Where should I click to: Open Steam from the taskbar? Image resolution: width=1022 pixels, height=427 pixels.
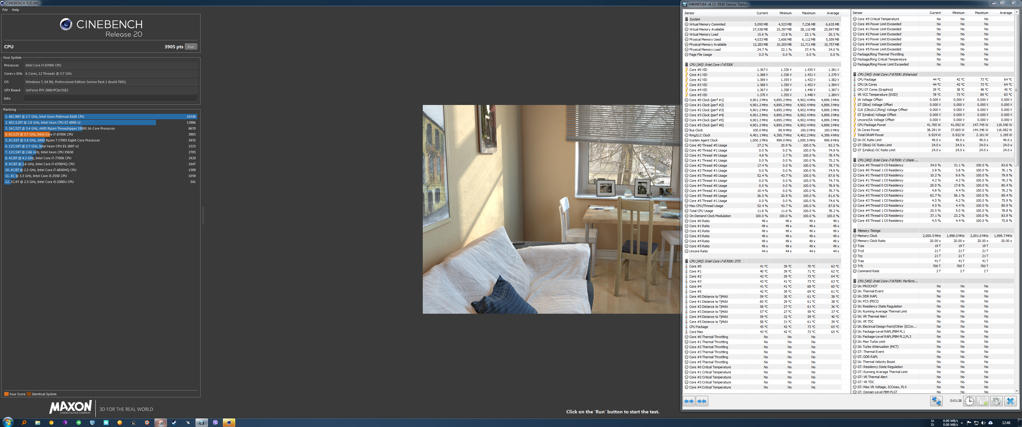pos(174,423)
